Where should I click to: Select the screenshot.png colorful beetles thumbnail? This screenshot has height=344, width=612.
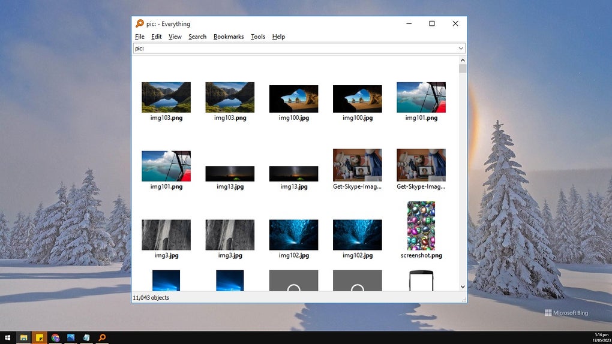pos(421,226)
